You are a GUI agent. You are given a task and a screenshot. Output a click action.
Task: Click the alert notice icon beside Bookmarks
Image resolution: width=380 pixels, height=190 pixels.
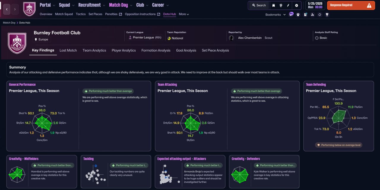(x=305, y=14)
